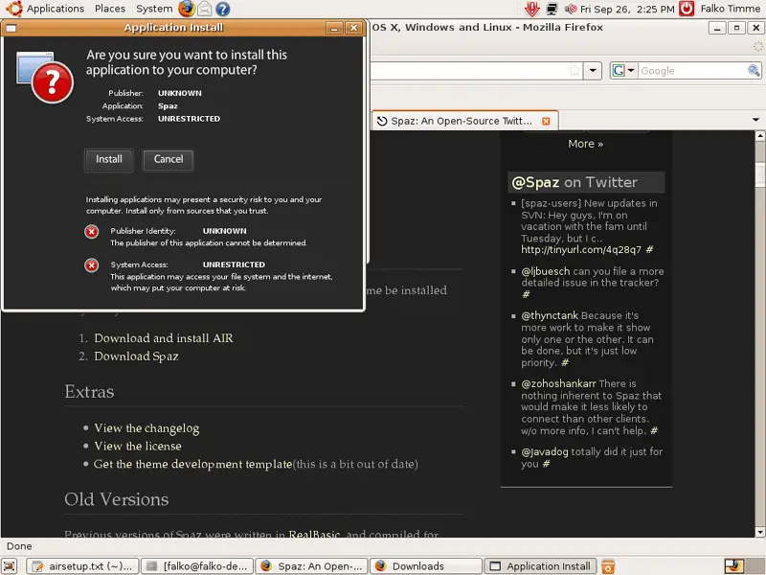
Task: Click the orange trash icon in bottom panel
Action: point(608,566)
